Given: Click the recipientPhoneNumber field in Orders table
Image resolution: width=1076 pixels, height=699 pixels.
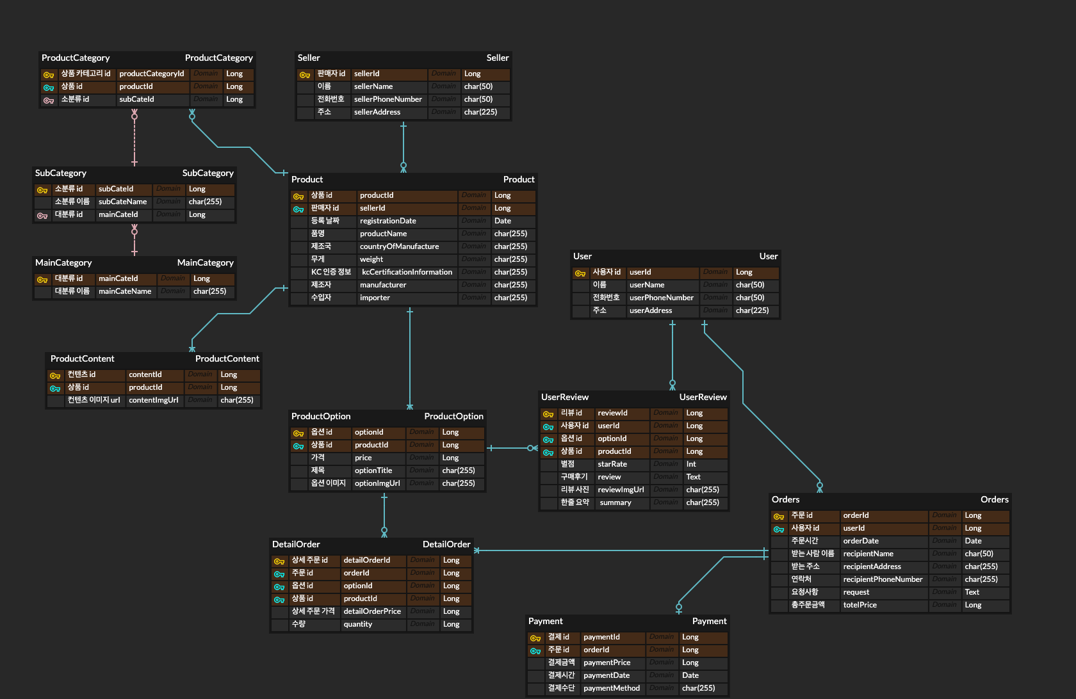Looking at the screenshot, I should point(883,579).
